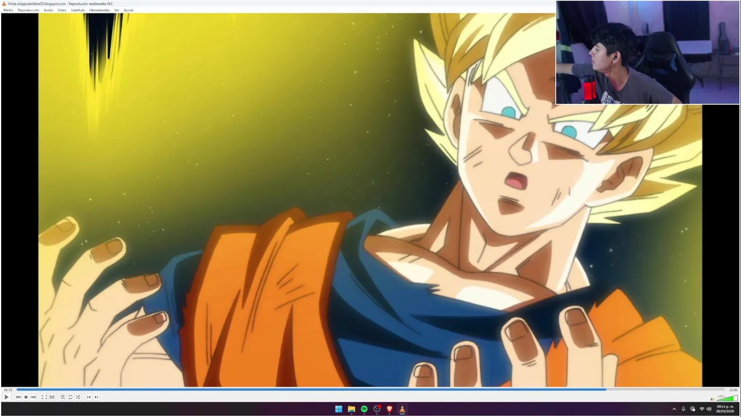Switch to VLC taskbar icon
The width and height of the screenshot is (741, 417).
[402, 409]
